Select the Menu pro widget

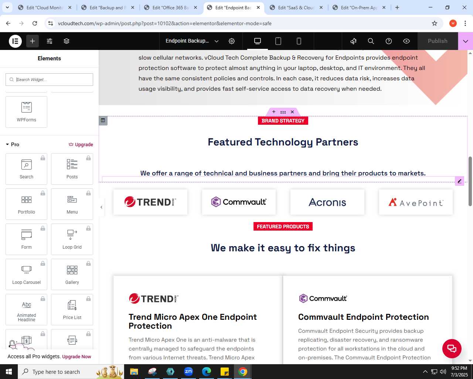coord(72,204)
